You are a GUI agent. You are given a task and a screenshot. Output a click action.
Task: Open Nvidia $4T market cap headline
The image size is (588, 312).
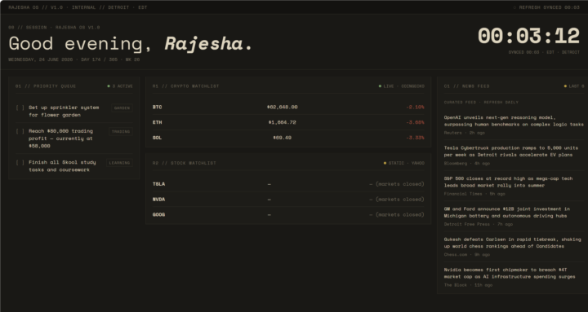510,273
